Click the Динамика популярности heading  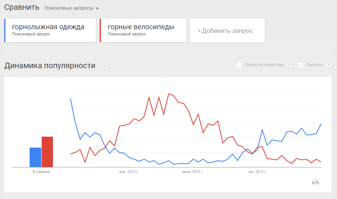point(50,65)
